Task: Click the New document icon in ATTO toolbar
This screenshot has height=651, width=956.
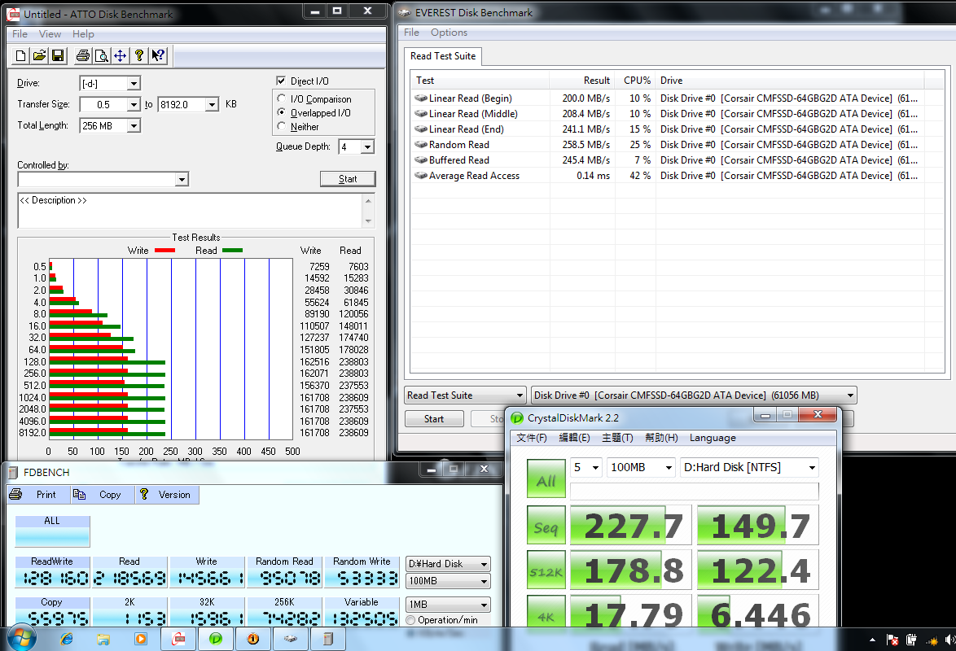Action: [x=20, y=56]
